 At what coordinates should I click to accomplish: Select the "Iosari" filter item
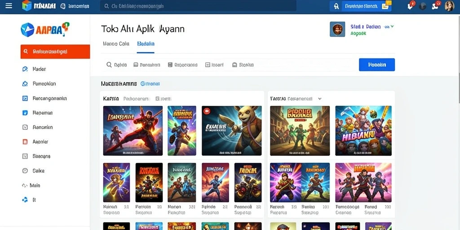pos(214,65)
